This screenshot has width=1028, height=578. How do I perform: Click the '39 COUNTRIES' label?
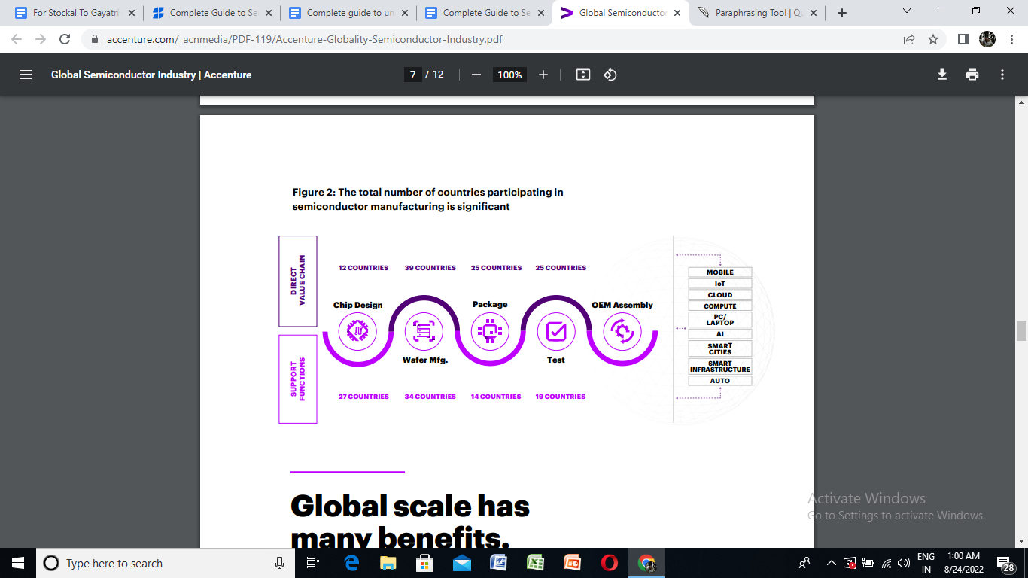pyautogui.click(x=430, y=268)
